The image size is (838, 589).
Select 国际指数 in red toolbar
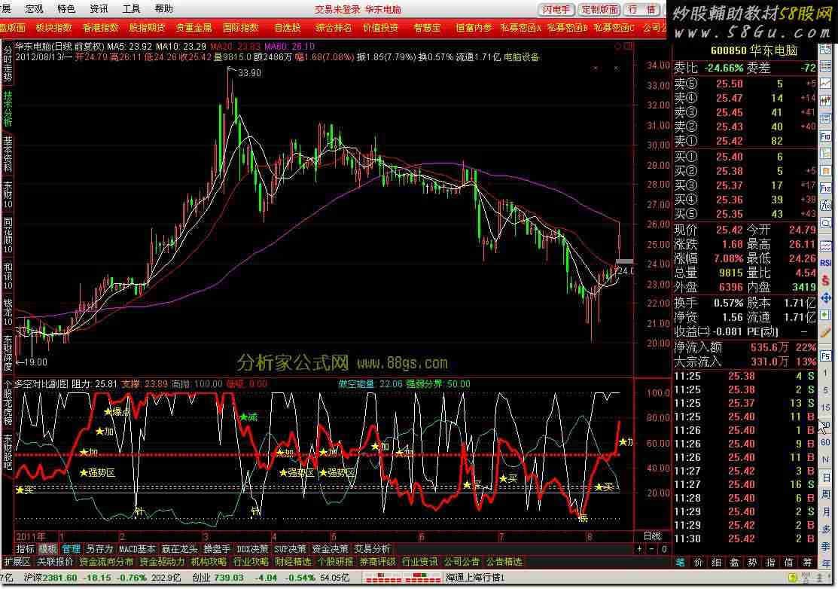240,28
